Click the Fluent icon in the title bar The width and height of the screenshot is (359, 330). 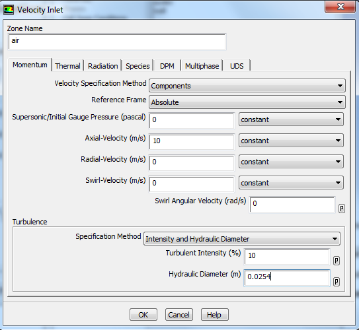9,10
